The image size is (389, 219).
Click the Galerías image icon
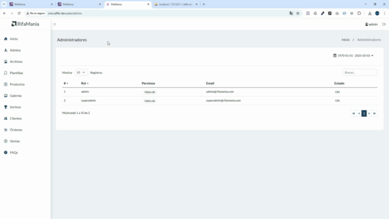(5, 96)
